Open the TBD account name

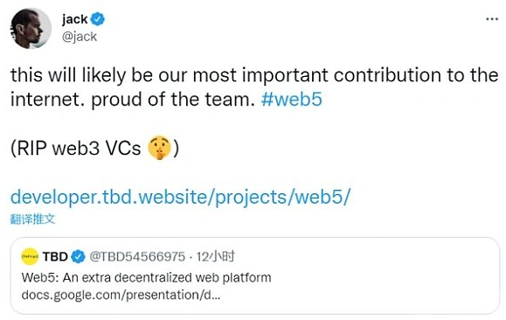tap(55, 257)
